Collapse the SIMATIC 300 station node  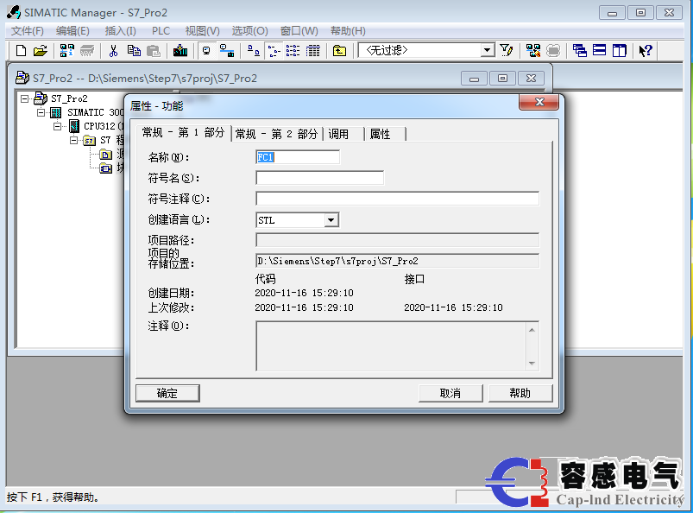tap(41, 112)
